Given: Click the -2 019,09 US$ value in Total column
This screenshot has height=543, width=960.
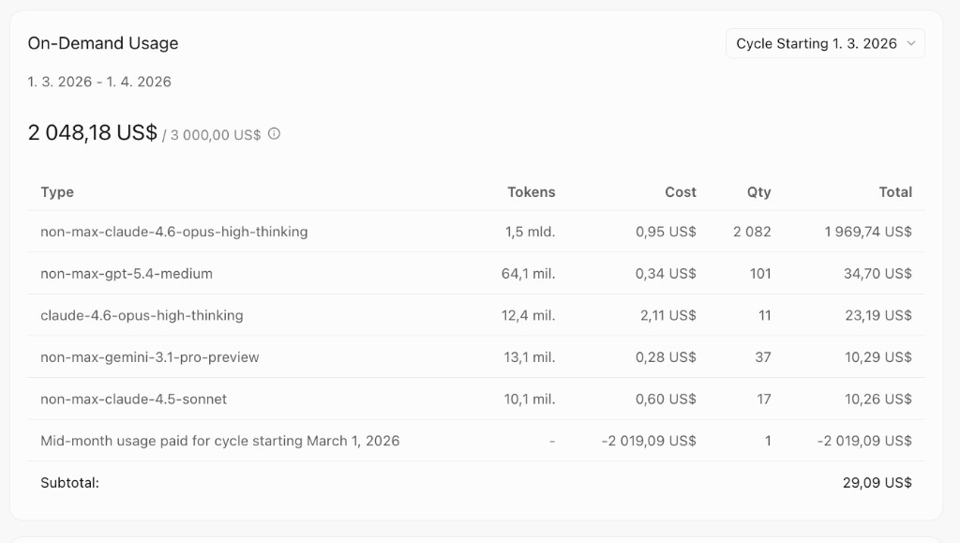Looking at the screenshot, I should tap(864, 441).
